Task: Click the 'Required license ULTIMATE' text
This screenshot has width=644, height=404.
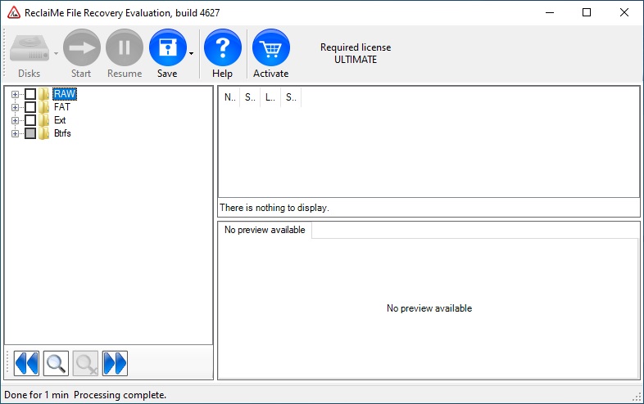Action: [x=356, y=53]
